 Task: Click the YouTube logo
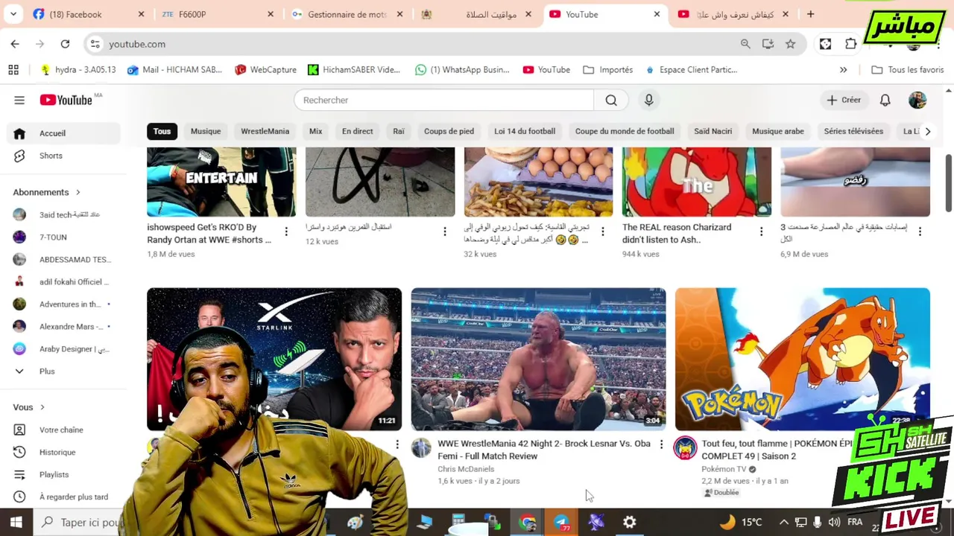(66, 100)
